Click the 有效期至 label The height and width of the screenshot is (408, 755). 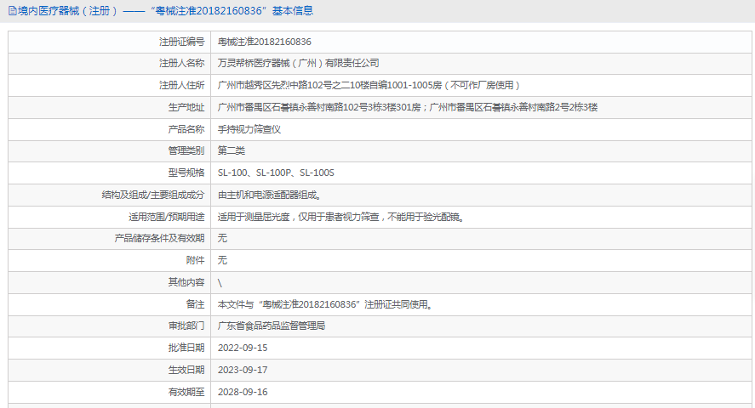tap(186, 392)
